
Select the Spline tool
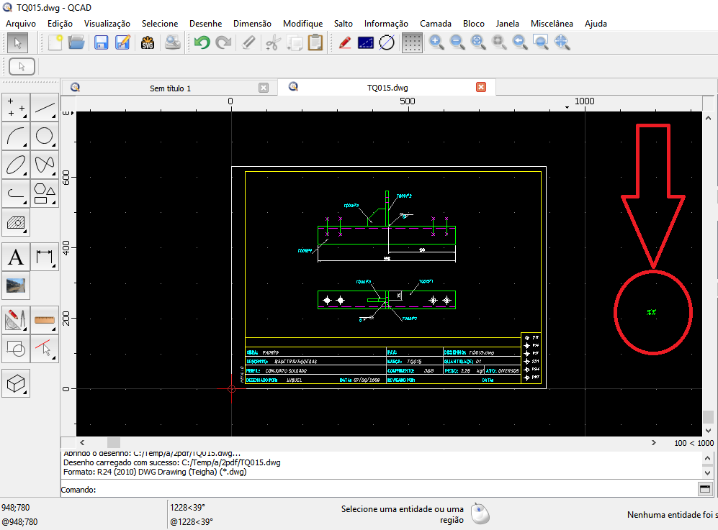45,165
